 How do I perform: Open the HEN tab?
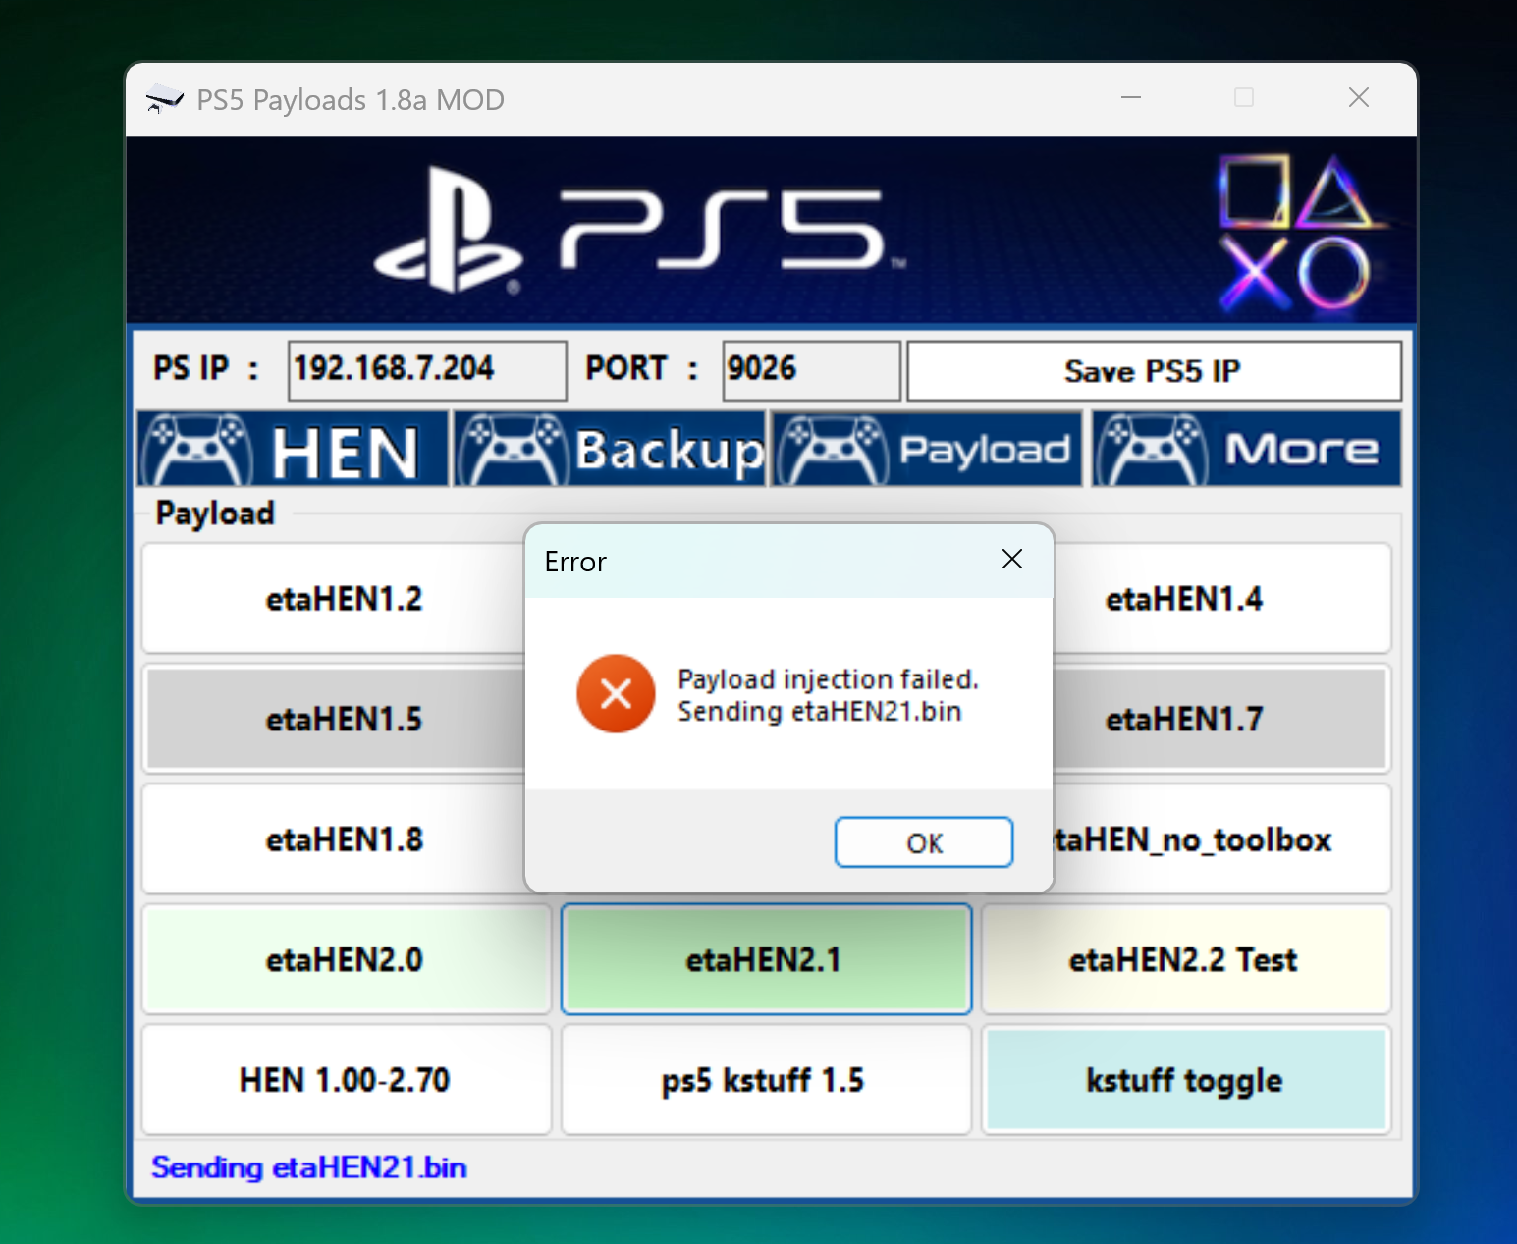click(293, 450)
